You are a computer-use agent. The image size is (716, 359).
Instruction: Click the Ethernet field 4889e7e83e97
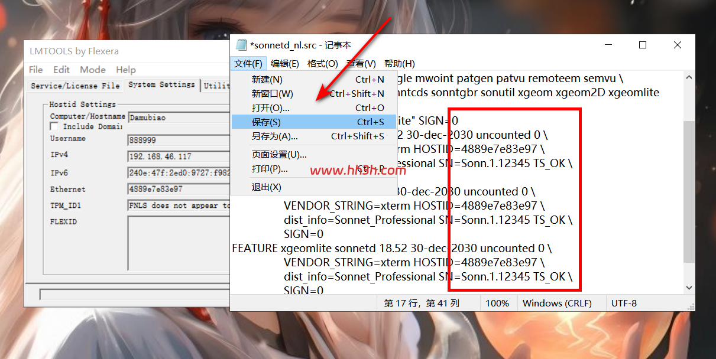(179, 190)
